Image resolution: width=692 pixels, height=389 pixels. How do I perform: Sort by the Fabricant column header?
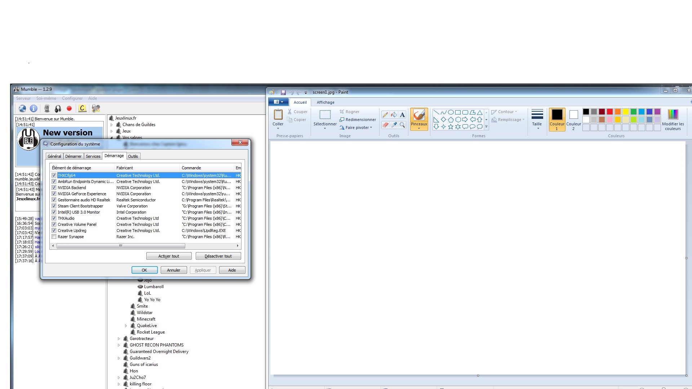pos(147,168)
